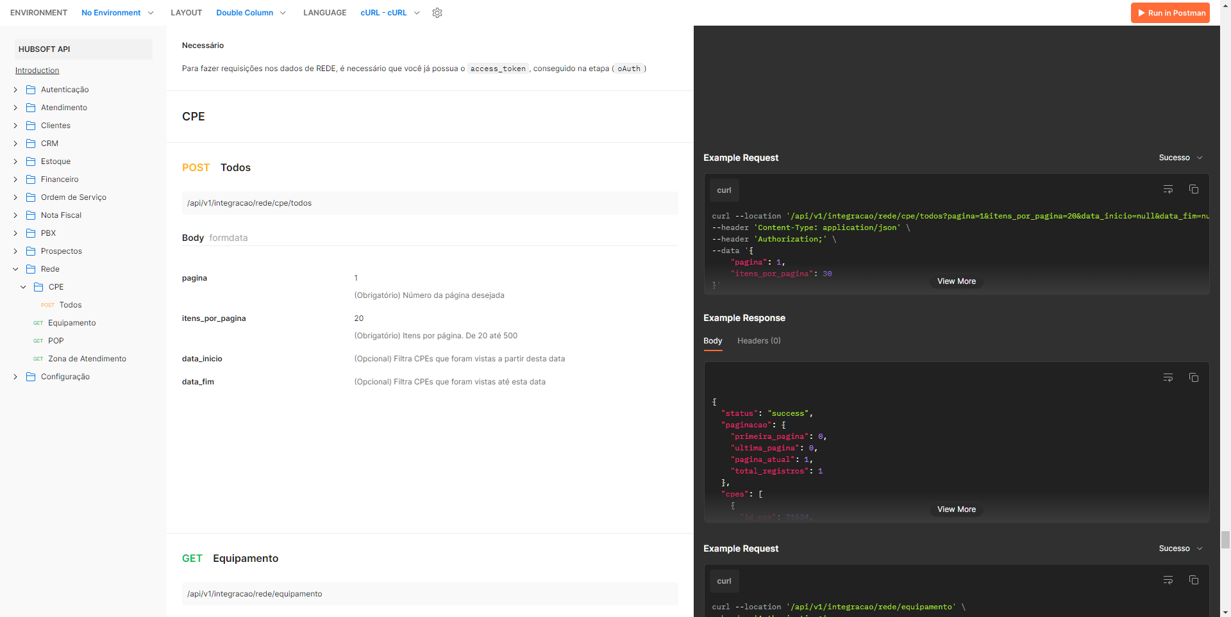Click the Autenticação folder icon
The image size is (1231, 617).
coord(31,90)
